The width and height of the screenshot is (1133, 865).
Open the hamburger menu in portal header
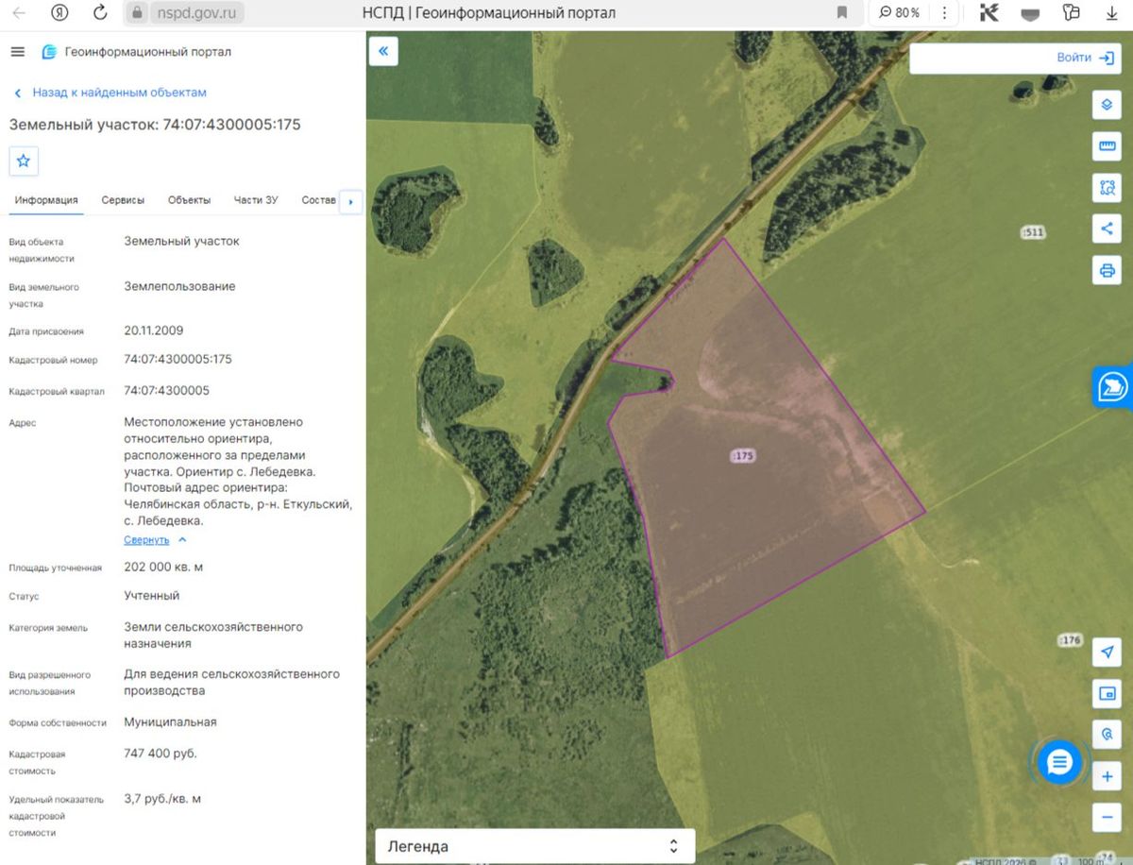pos(17,52)
